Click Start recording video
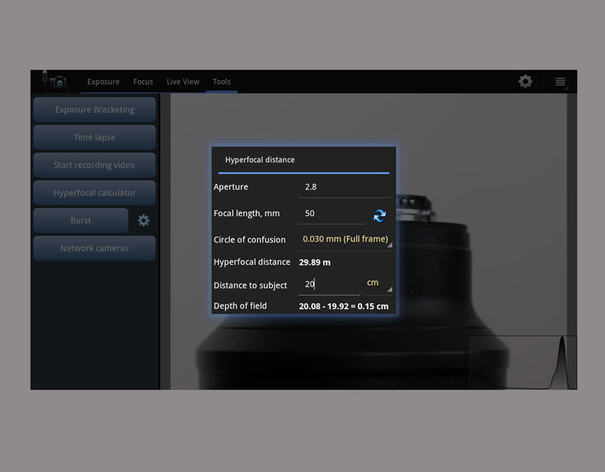 coord(94,165)
